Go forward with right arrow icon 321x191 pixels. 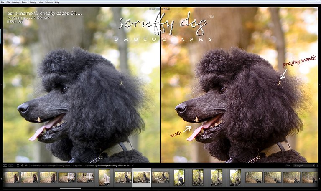point(26,166)
